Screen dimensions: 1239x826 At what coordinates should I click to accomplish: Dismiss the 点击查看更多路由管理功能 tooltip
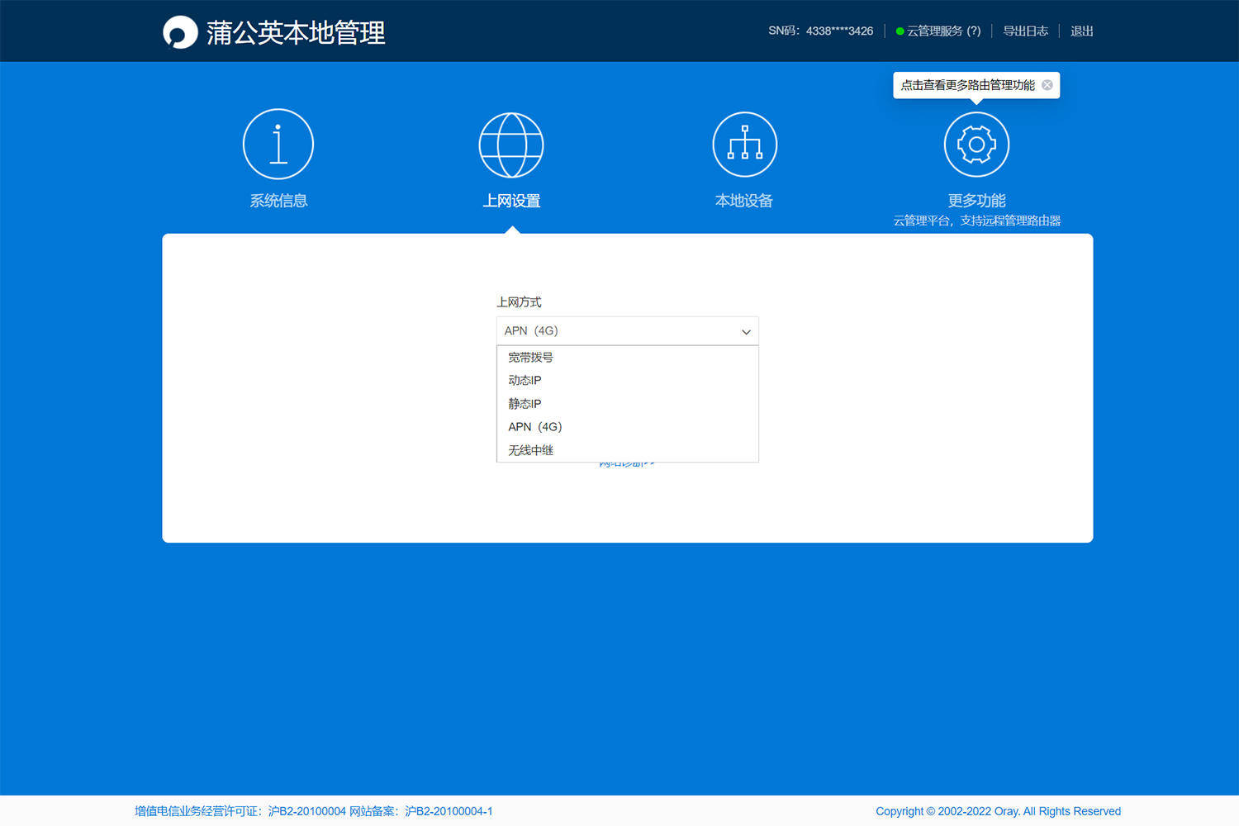click(1047, 85)
